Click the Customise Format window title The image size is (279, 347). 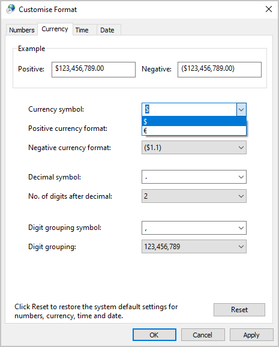48,10
